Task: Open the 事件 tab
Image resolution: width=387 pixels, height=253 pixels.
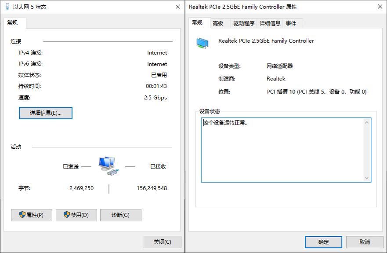Action: point(291,23)
